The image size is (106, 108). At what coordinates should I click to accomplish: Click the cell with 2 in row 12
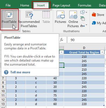pyautogui.click(x=16, y=100)
